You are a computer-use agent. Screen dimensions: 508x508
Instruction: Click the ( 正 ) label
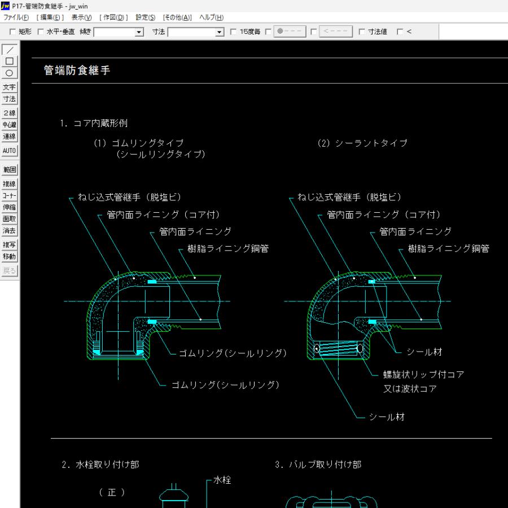(x=112, y=492)
